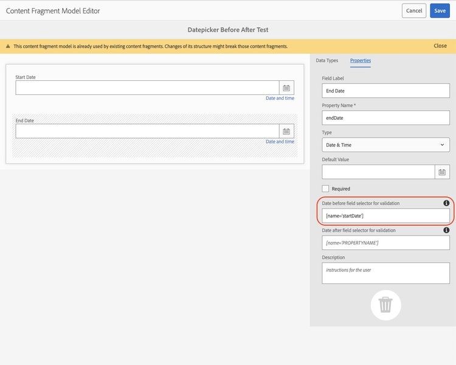Click the Datepicker Before After Test title

(x=228, y=30)
